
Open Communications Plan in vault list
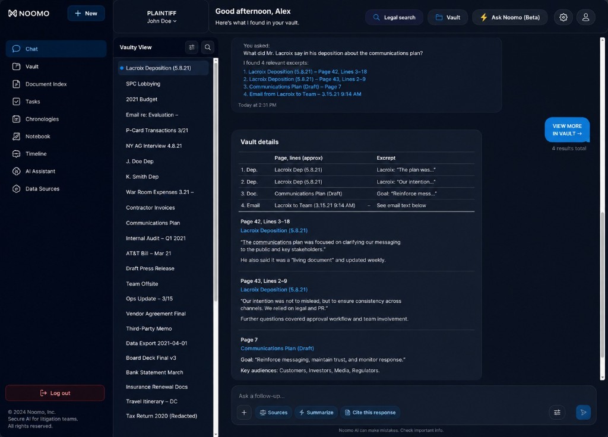point(153,223)
